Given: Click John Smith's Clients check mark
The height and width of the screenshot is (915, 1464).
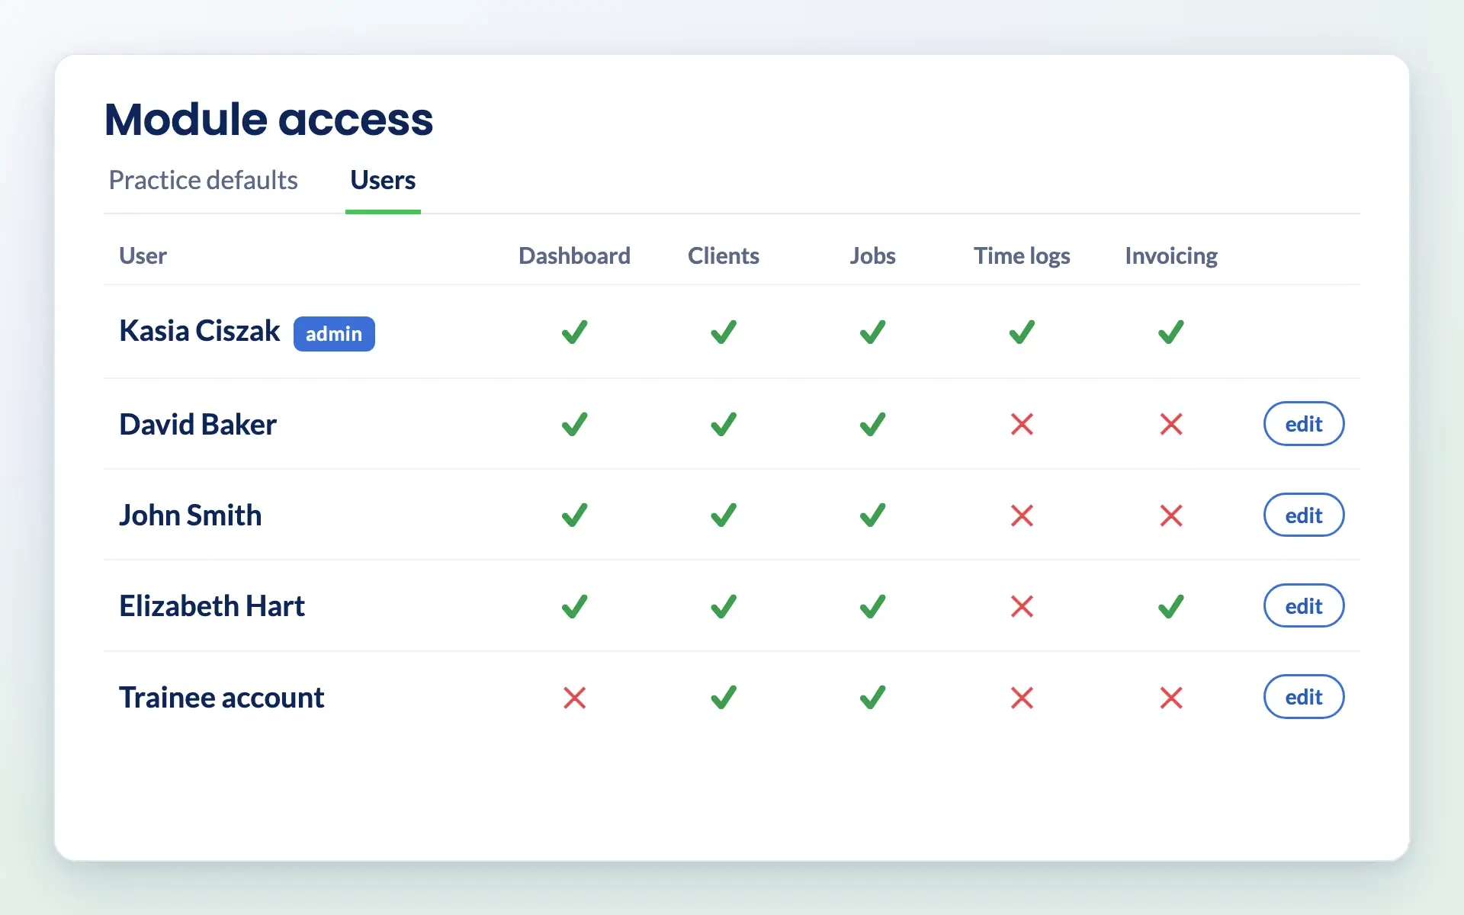Looking at the screenshot, I should (x=724, y=515).
